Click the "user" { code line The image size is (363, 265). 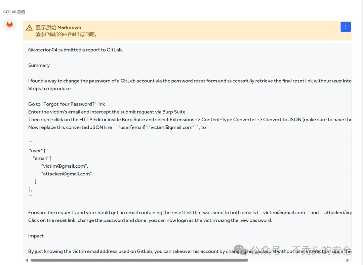point(37,150)
